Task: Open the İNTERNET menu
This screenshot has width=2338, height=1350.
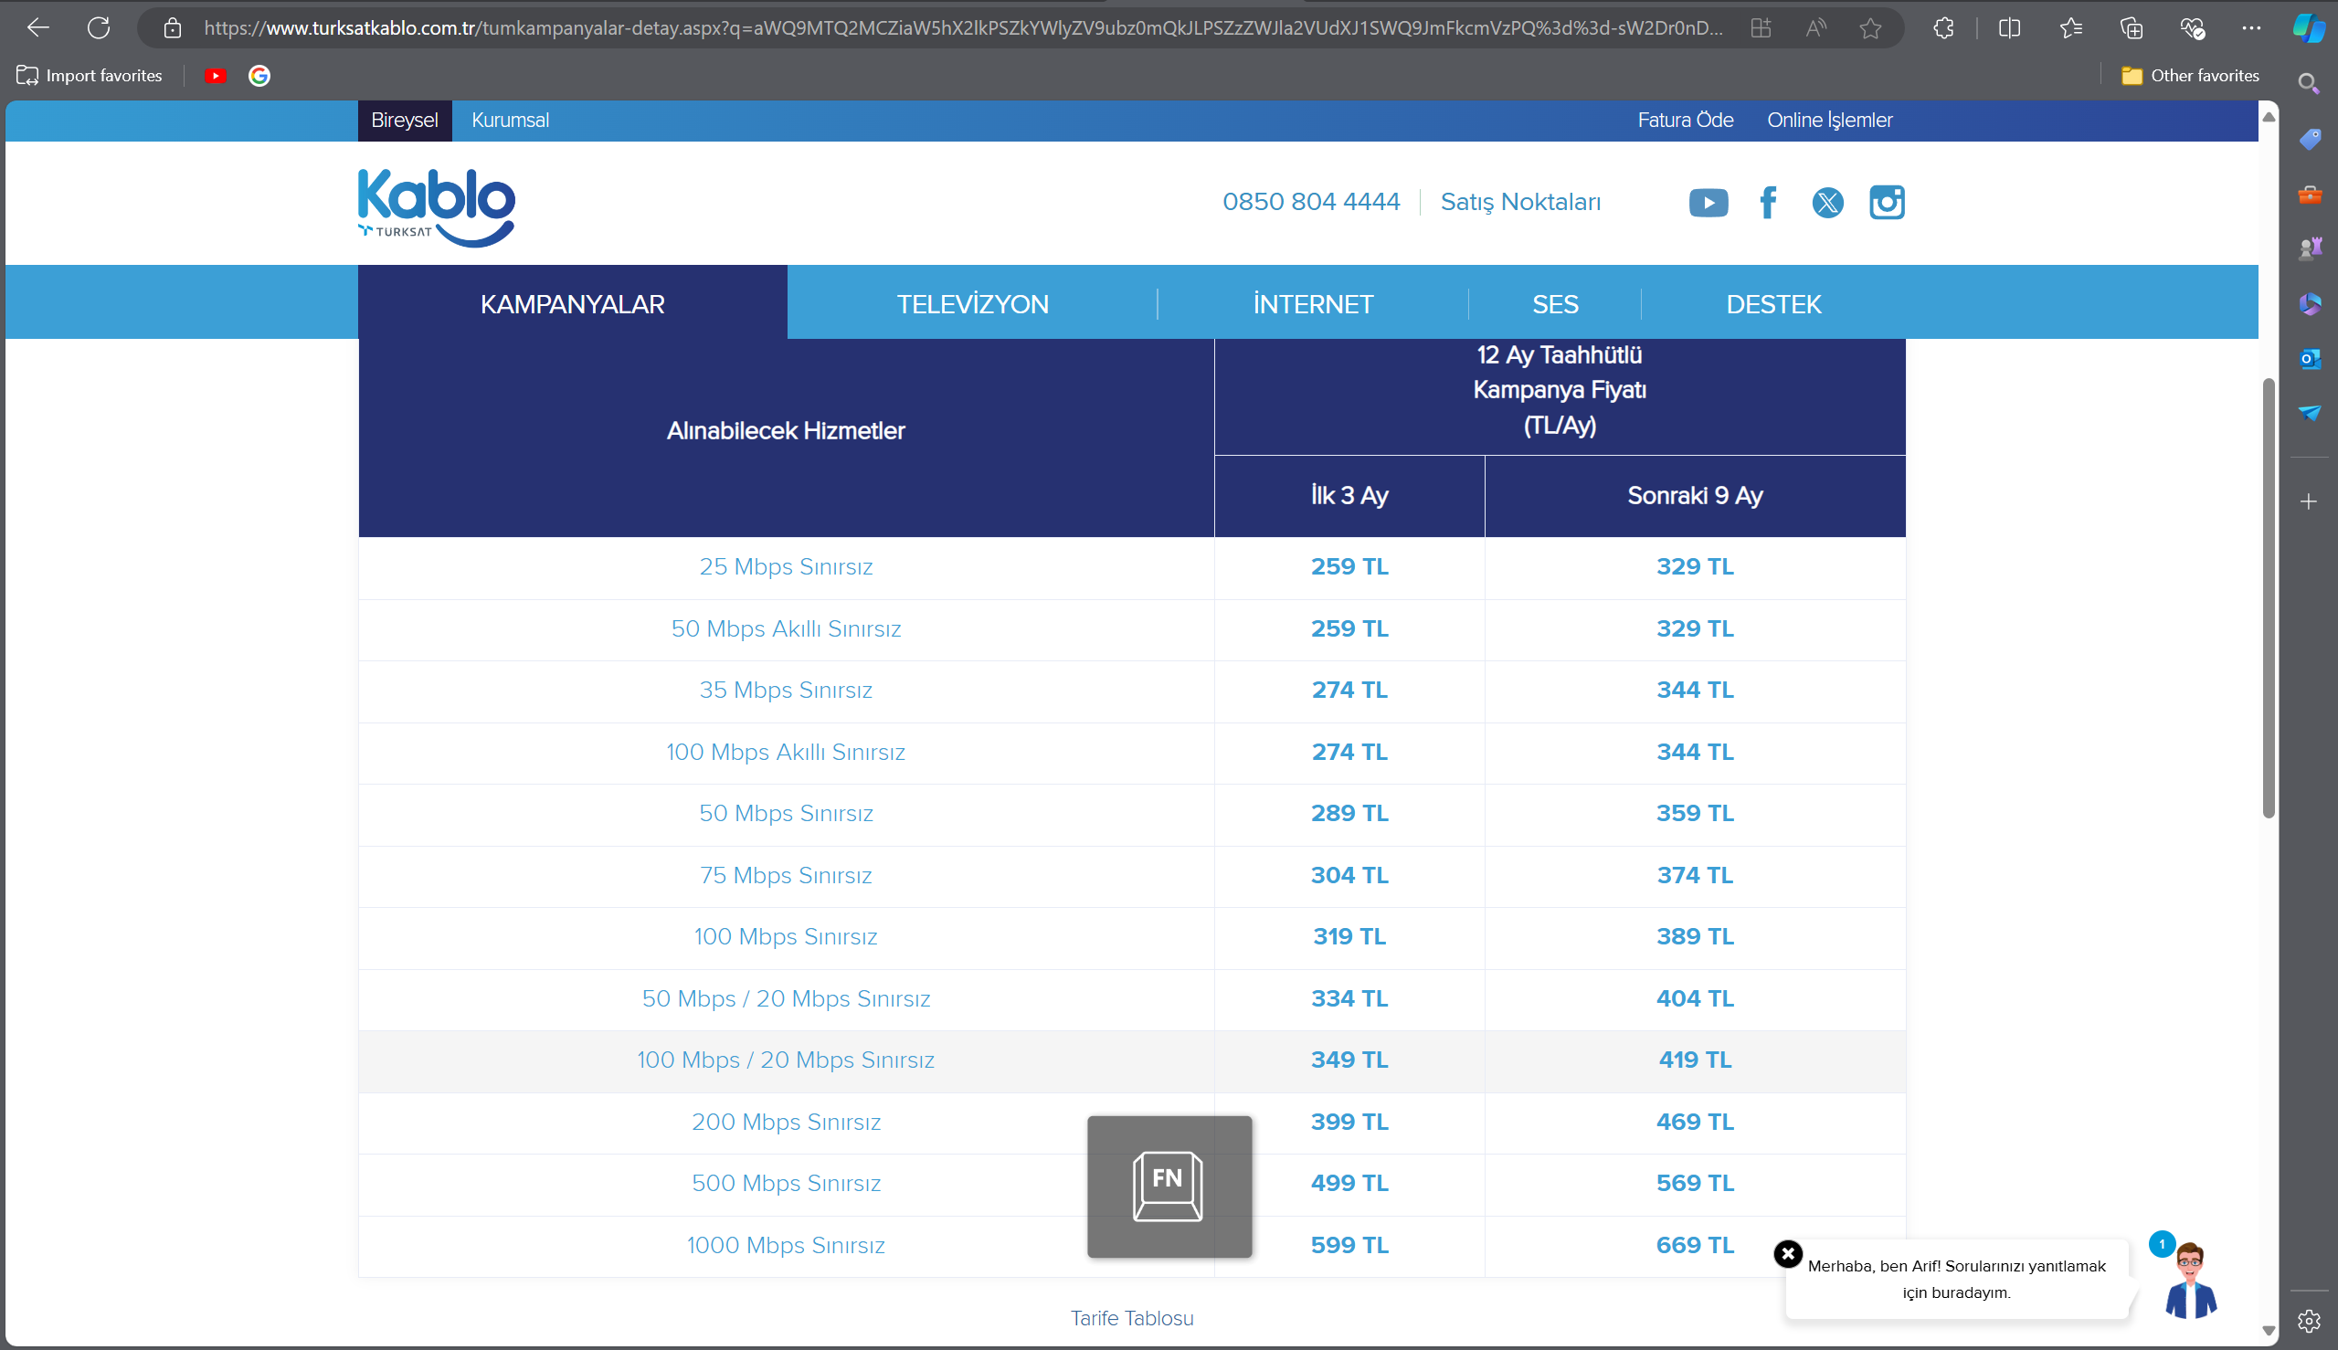Action: tap(1312, 304)
